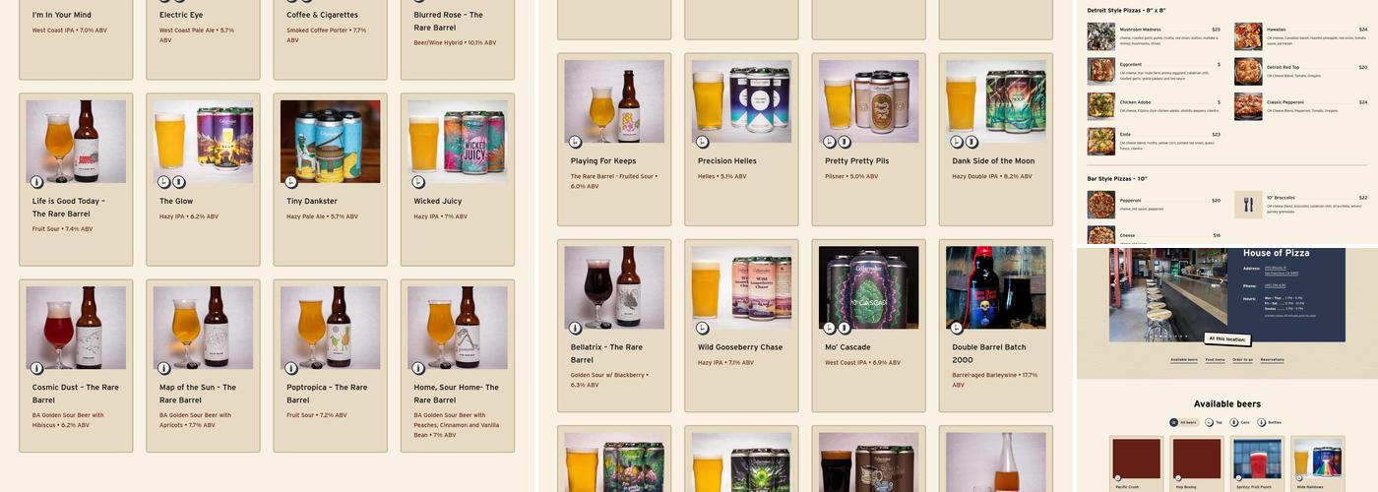Open the Mushroom Madness pizza thumbnail
1378x492 pixels.
click(1100, 36)
